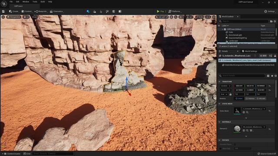Open the Build menu
Viewport: 278px width, 156px height.
pyautogui.click(x=43, y=2)
